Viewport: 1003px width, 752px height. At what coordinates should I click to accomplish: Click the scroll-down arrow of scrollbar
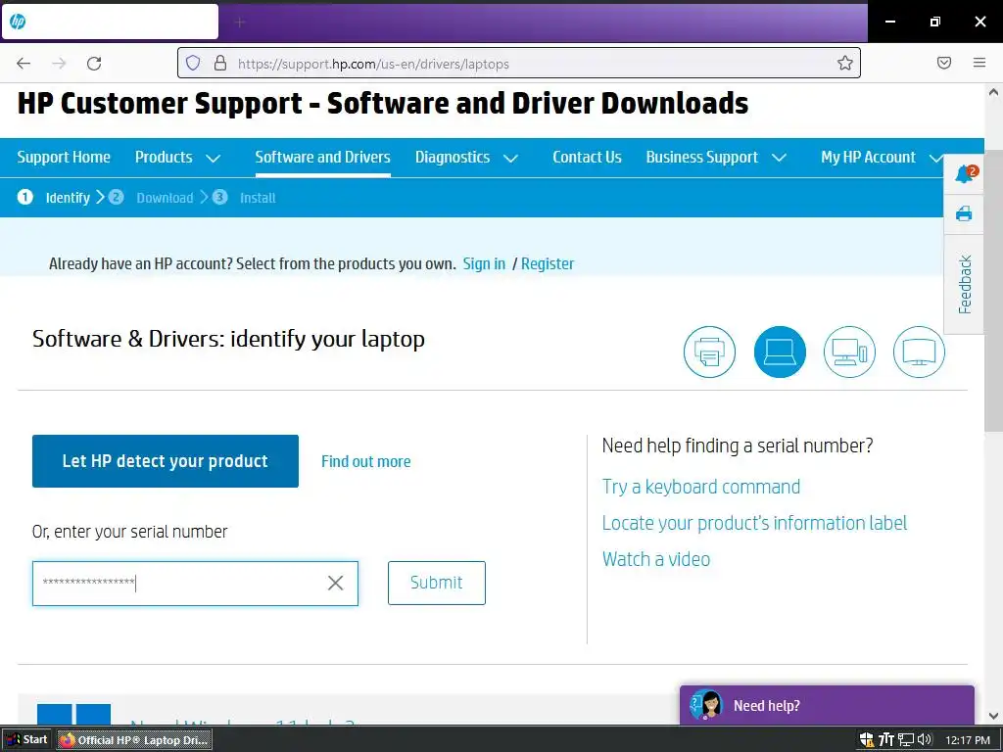click(x=993, y=716)
